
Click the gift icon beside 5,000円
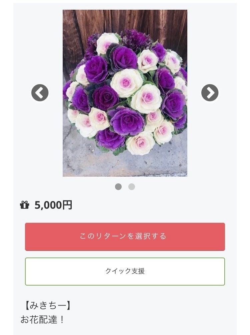25,205
